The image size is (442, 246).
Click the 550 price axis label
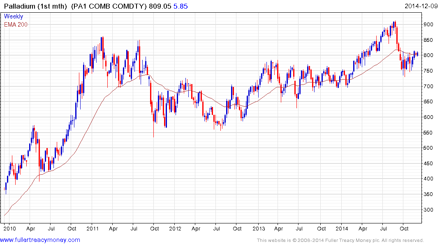click(428, 132)
